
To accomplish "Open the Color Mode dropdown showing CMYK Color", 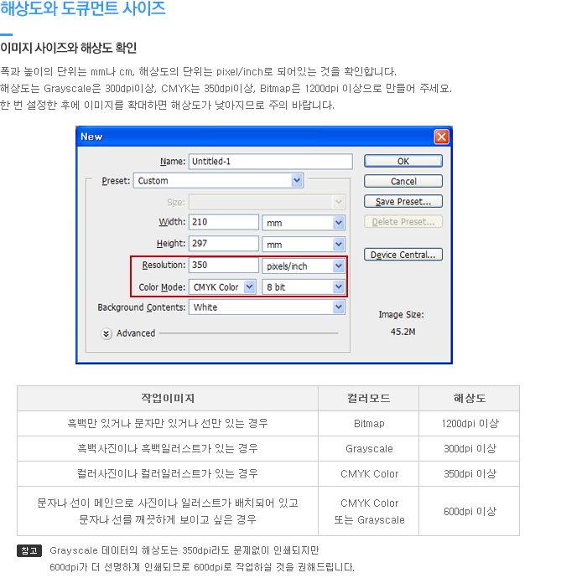I will [x=223, y=287].
